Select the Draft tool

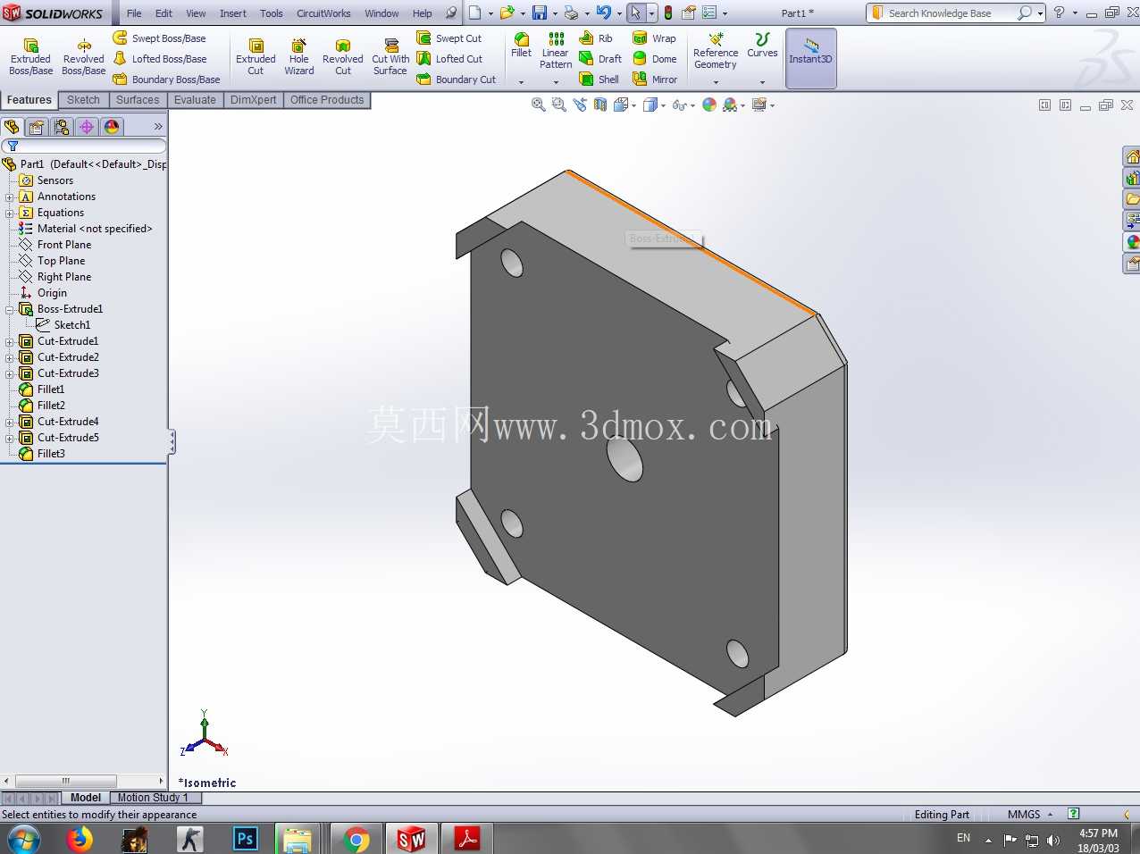600,59
